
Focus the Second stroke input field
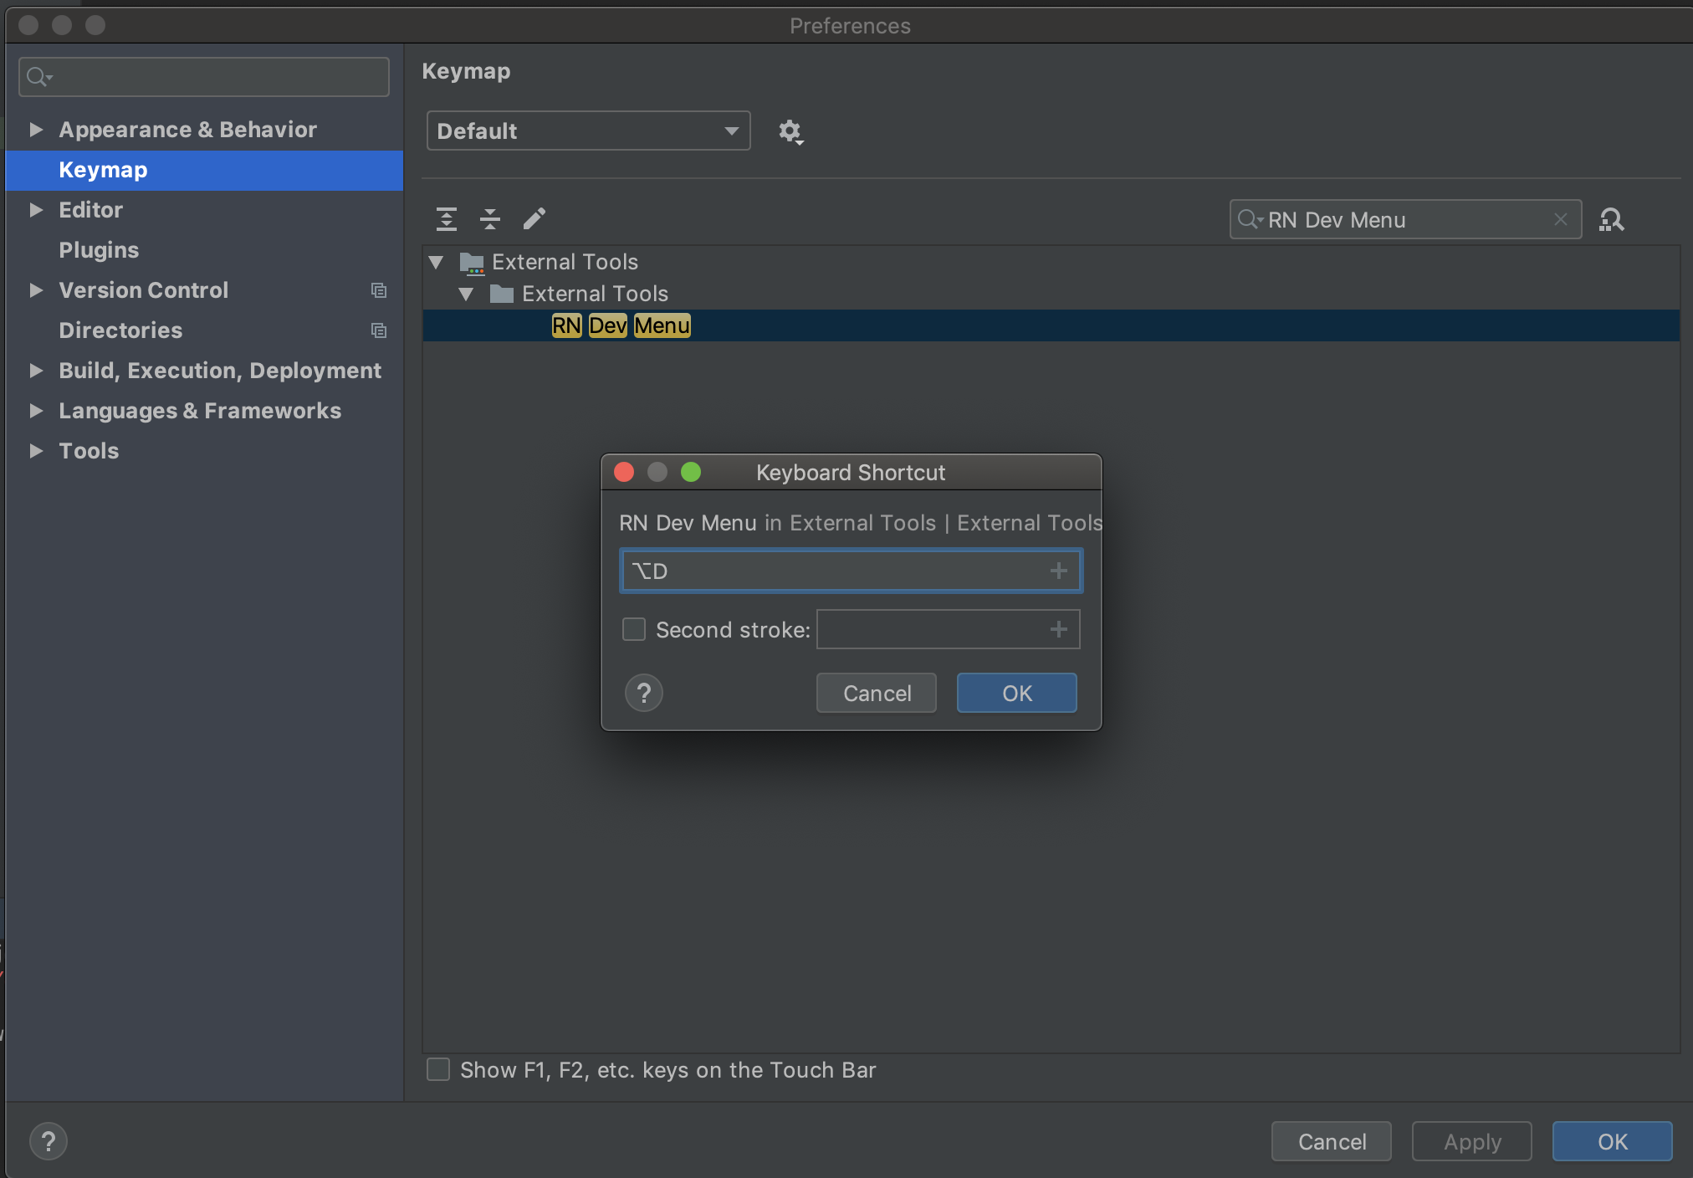[948, 629]
